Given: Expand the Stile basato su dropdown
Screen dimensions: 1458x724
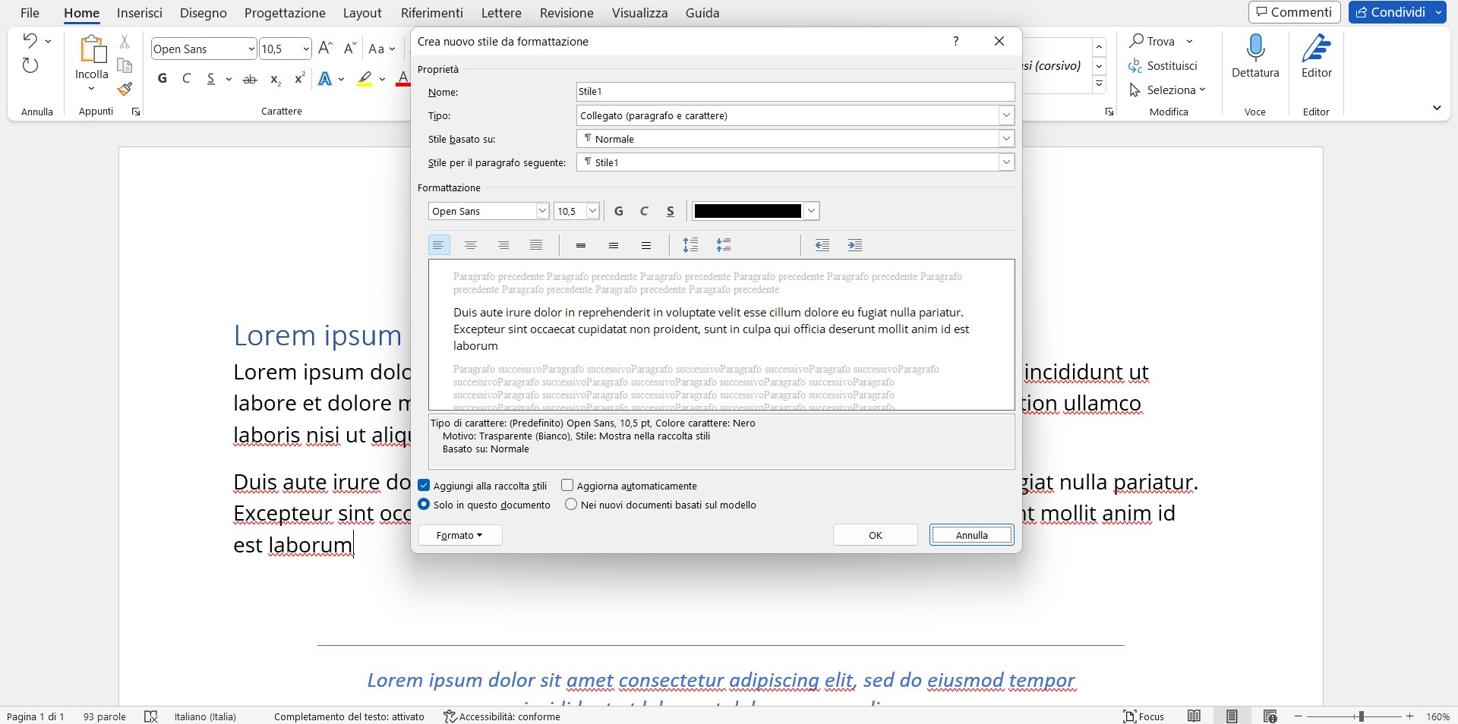Looking at the screenshot, I should pyautogui.click(x=1006, y=139).
